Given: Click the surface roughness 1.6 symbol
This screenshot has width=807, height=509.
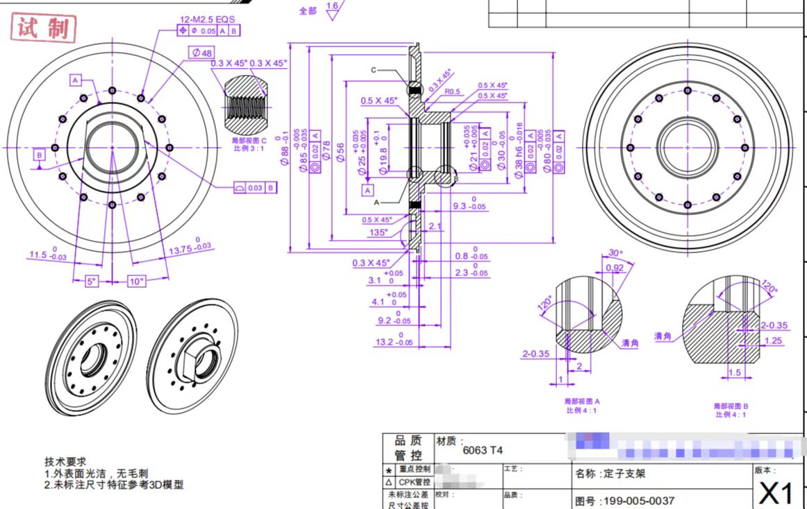Looking at the screenshot, I should (x=332, y=8).
